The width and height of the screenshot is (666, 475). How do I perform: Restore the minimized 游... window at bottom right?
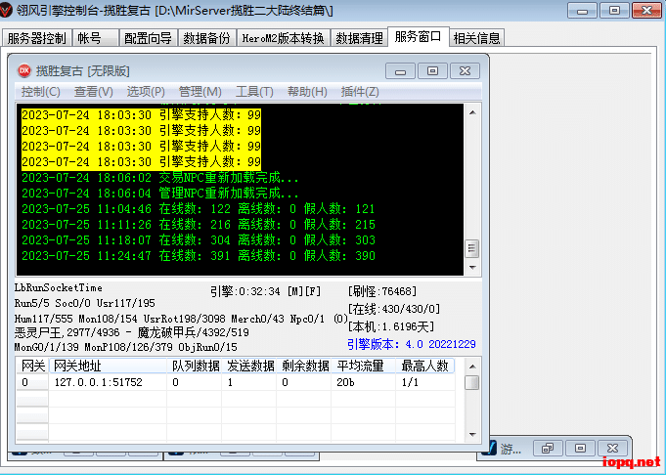click(548, 448)
